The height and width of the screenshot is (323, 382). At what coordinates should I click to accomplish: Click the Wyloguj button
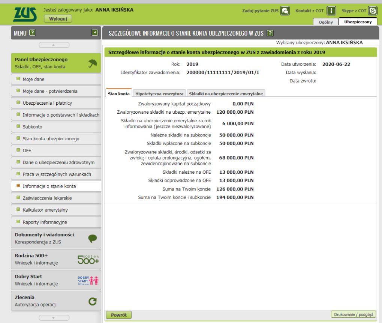pos(58,18)
